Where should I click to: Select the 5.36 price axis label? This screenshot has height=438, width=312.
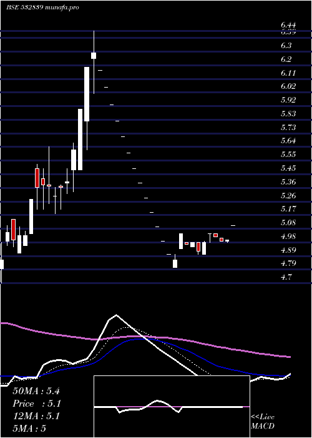pyautogui.click(x=288, y=182)
